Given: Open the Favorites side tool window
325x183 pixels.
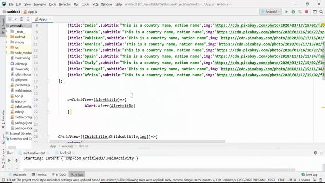Looking at the screenshot, I should [3, 119].
